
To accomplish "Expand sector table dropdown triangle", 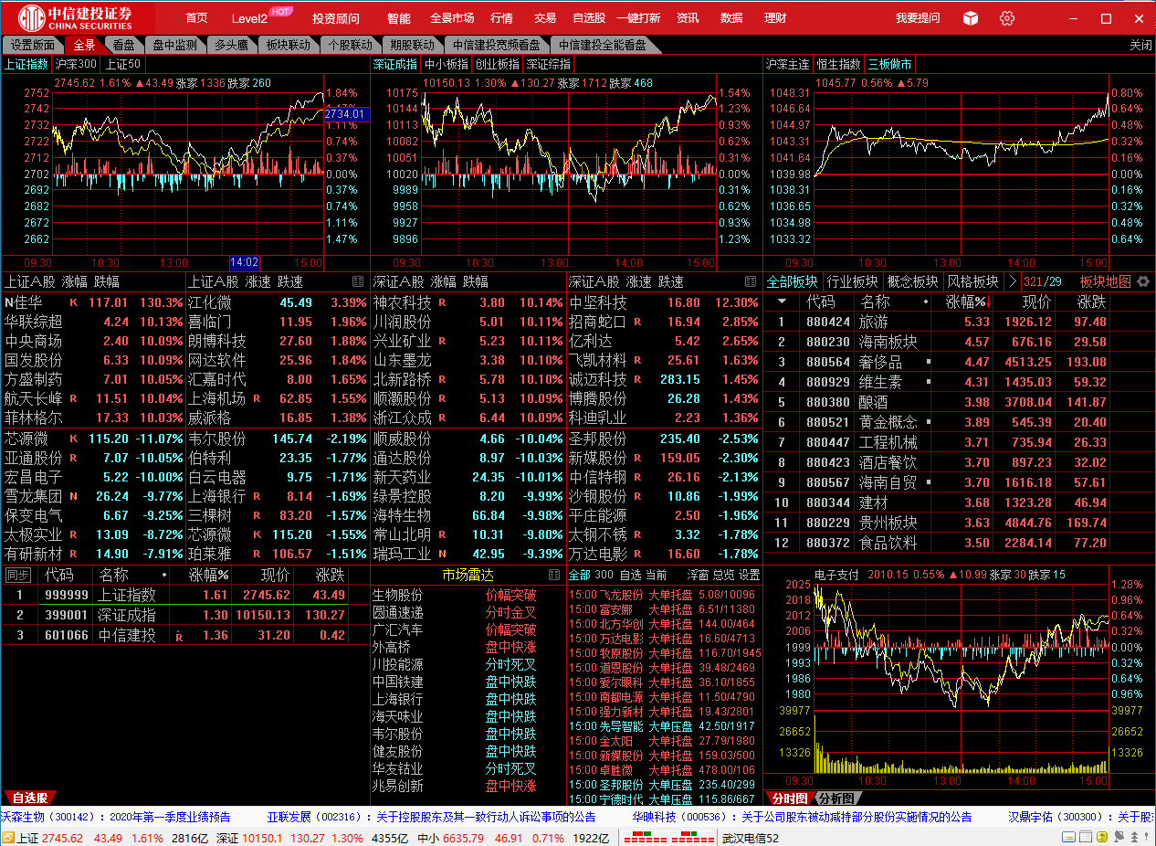I will [x=782, y=301].
